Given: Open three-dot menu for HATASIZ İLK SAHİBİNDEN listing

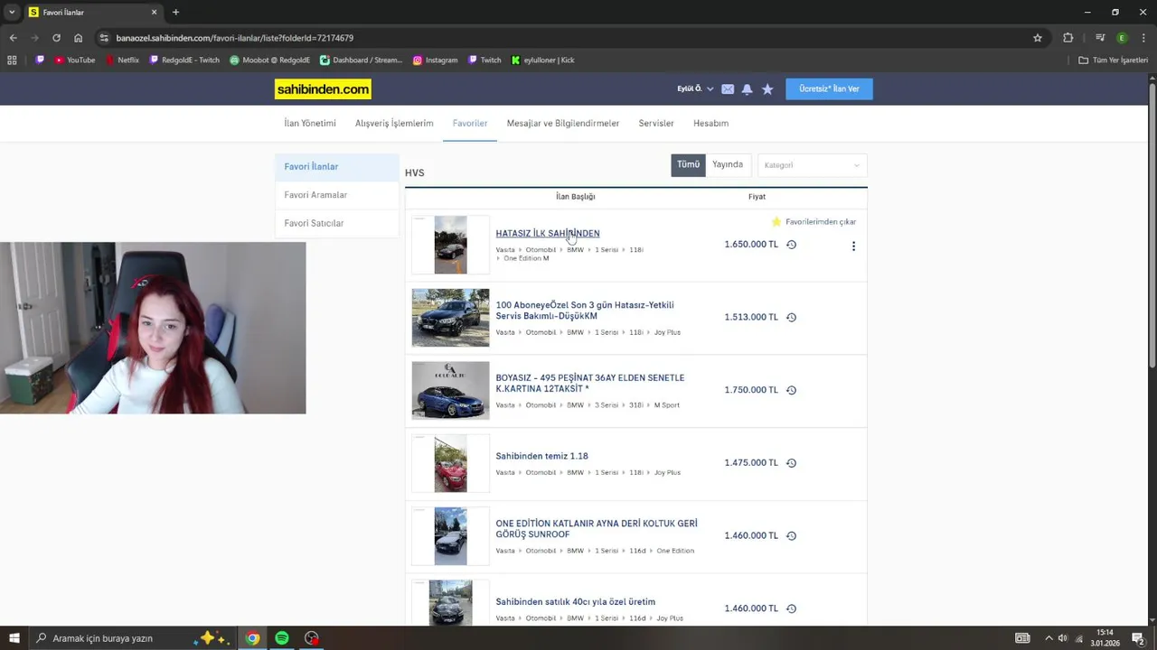Looking at the screenshot, I should click(x=853, y=246).
